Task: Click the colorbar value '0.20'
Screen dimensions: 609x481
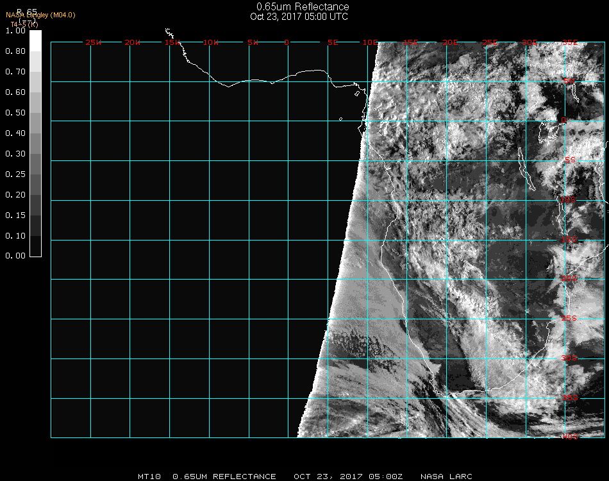Action: pyautogui.click(x=15, y=195)
